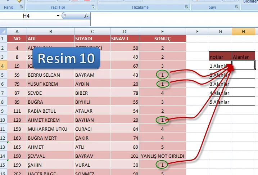Open the Hizalama dialog launcher
The height and width of the screenshot is (175, 258).
[x=186, y=7]
